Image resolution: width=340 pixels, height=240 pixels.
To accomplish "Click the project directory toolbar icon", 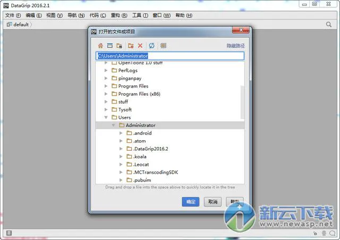I will (119, 46).
